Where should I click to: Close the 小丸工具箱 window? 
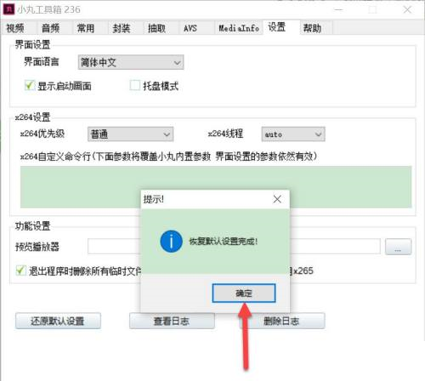[x=407, y=9]
